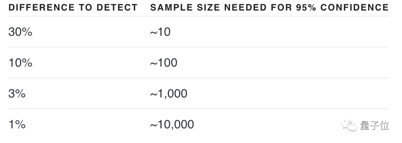Select the ~1,000 sample size value

coord(169,94)
